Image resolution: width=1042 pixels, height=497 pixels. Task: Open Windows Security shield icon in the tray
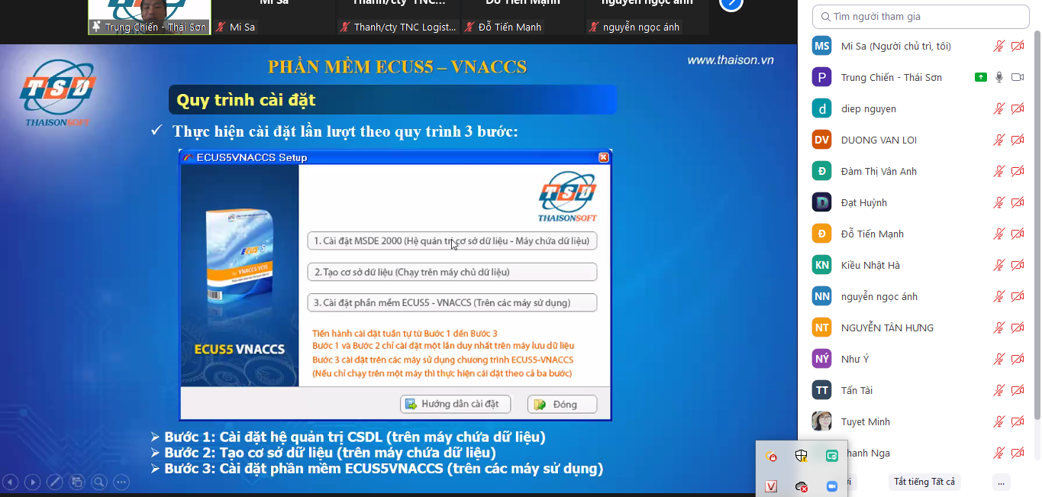coord(801,457)
